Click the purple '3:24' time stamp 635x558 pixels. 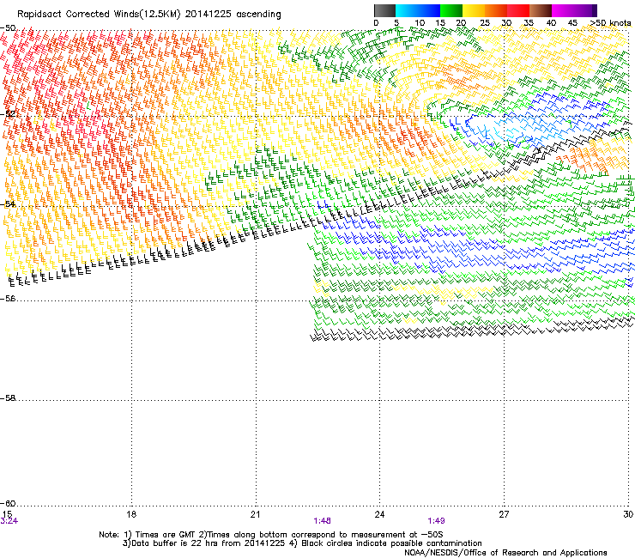9,521
